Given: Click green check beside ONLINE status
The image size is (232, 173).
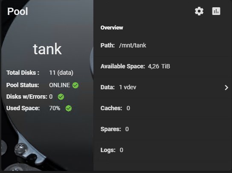Looking at the screenshot, I should (75, 85).
